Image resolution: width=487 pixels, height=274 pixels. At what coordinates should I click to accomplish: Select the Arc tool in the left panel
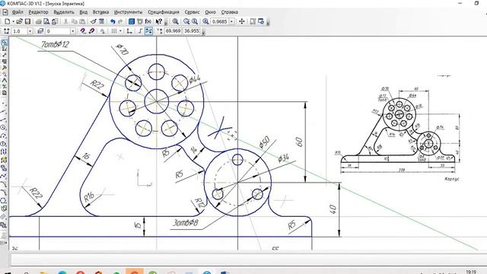(x=4, y=135)
